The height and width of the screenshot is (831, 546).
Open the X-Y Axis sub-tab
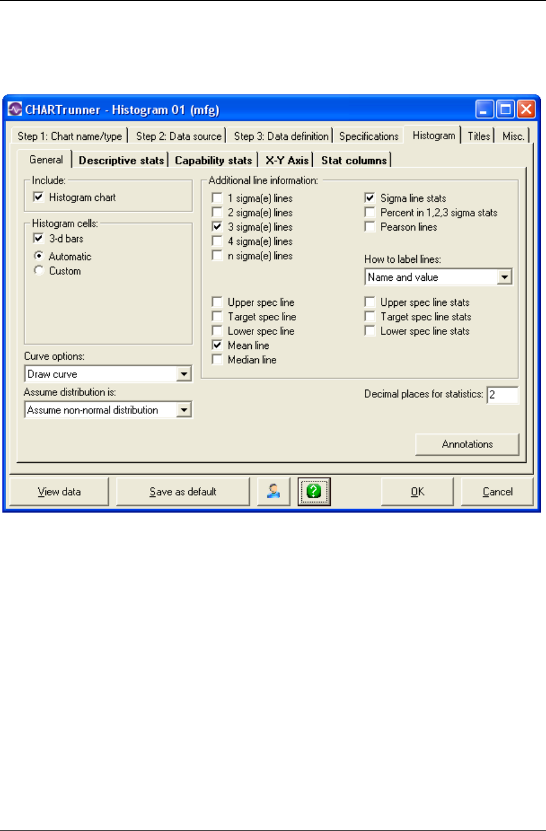pos(287,160)
